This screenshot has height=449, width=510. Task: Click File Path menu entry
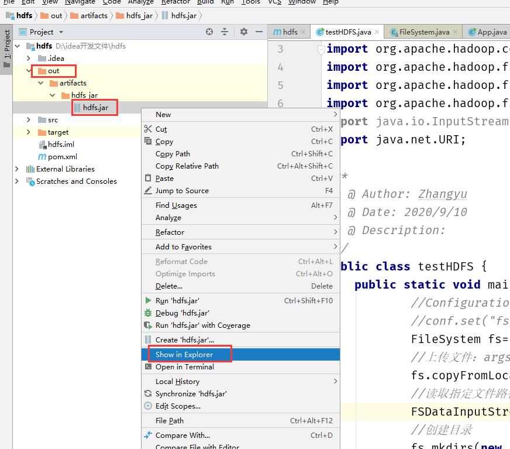pyautogui.click(x=241, y=421)
